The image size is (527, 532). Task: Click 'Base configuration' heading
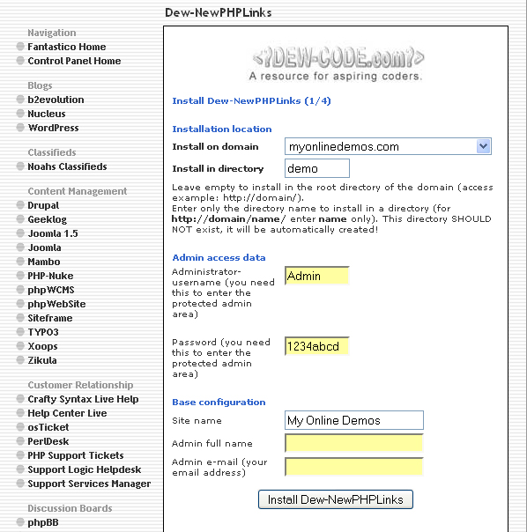(x=219, y=402)
